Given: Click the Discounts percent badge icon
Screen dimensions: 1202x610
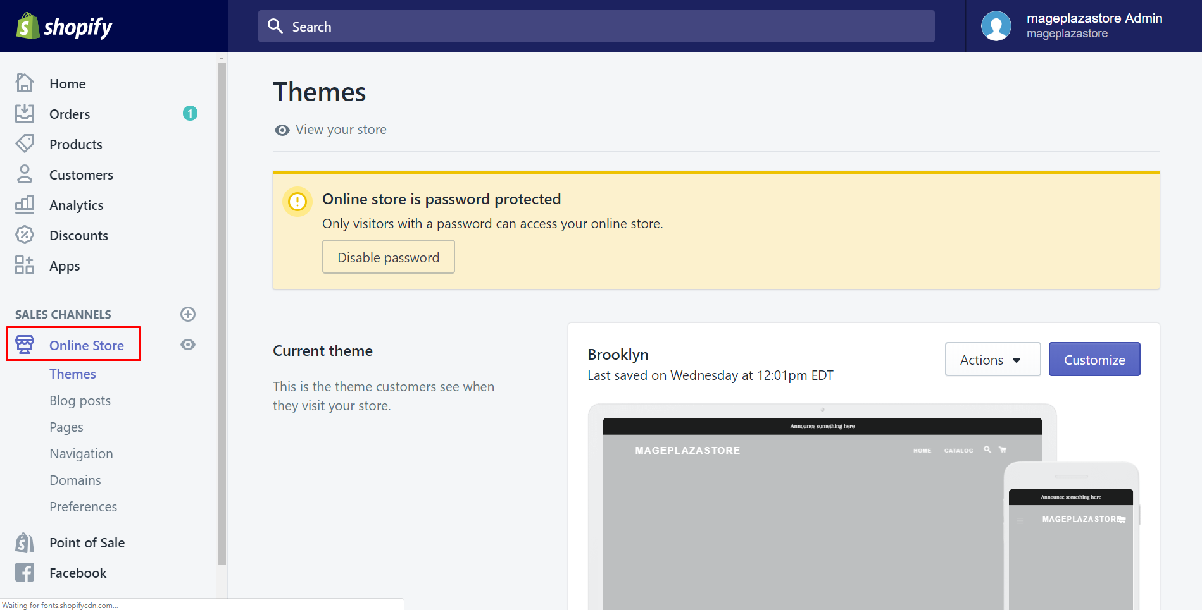Looking at the screenshot, I should (25, 235).
